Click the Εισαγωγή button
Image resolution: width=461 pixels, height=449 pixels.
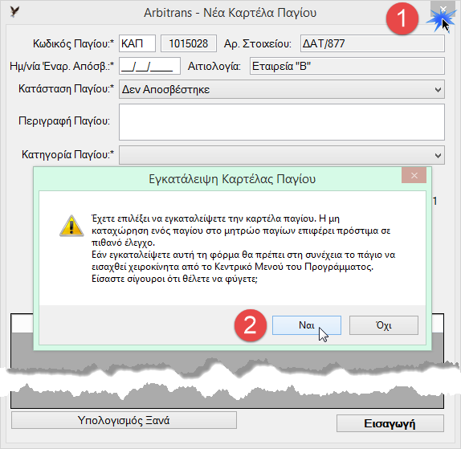(390, 423)
